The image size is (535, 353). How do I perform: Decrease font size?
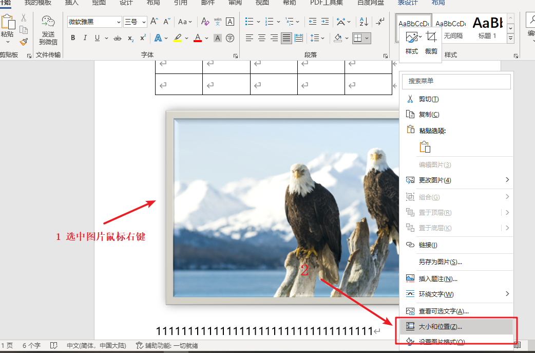pos(166,22)
